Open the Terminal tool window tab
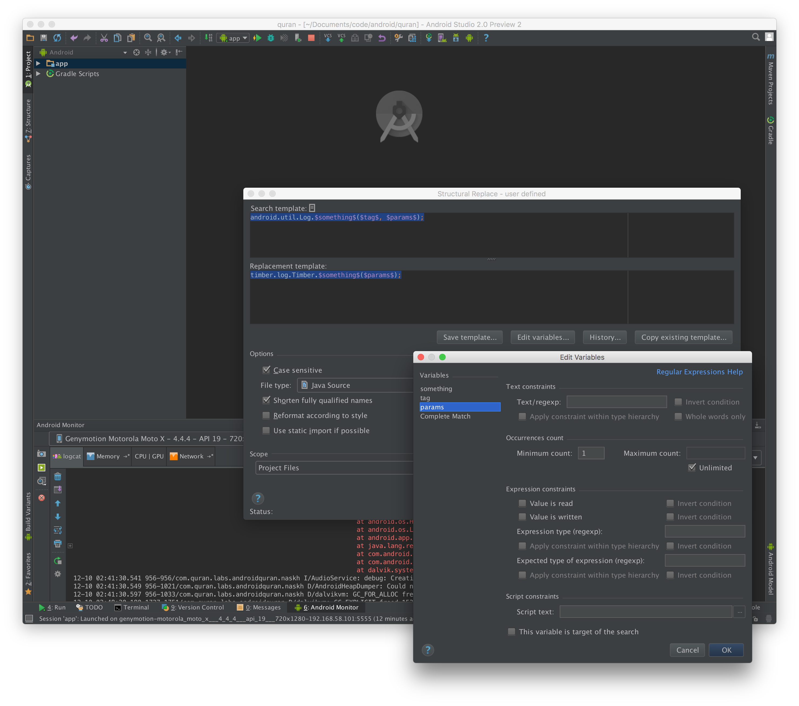The width and height of the screenshot is (799, 706). click(x=132, y=607)
